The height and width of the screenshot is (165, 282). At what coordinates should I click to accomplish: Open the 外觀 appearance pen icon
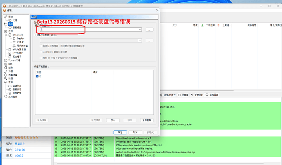click(x=6, y=71)
